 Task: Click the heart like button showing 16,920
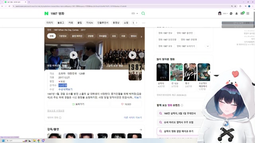click(126, 104)
